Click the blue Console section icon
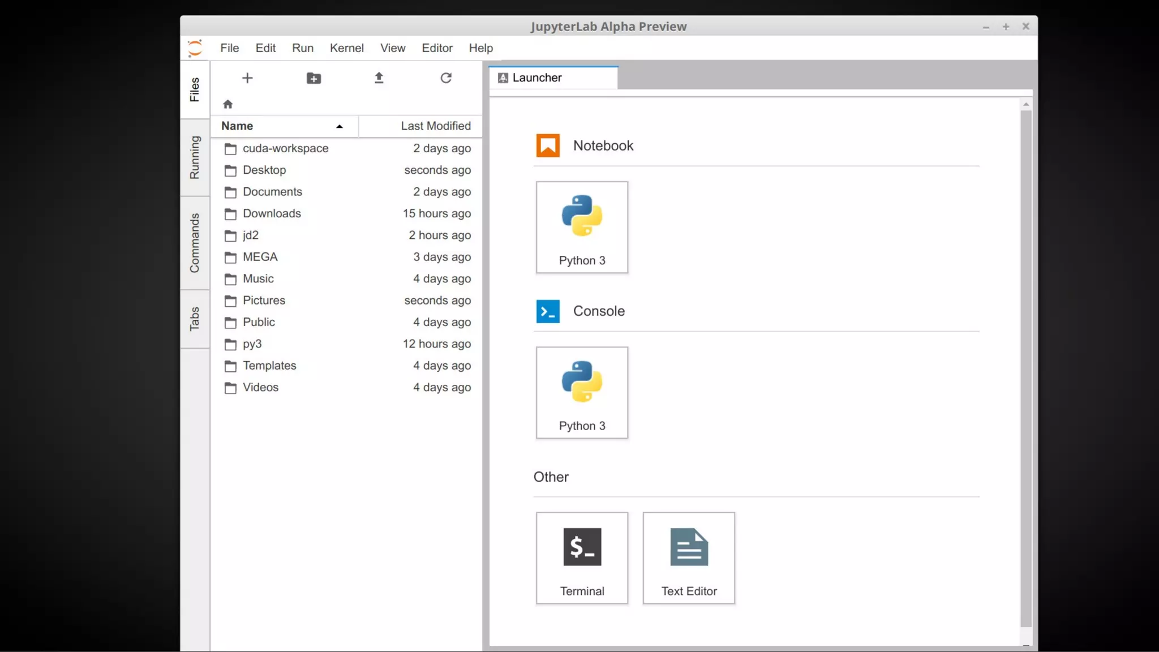Screen dimensions: 1159x652 (x=548, y=311)
